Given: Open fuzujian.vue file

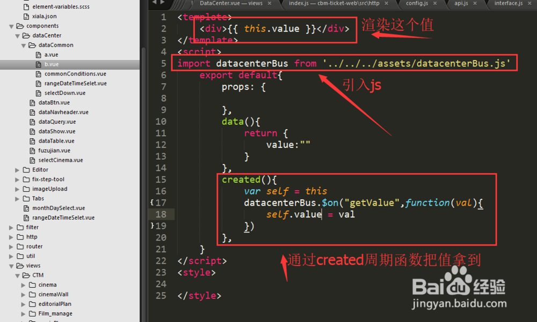Looking at the screenshot, I should tap(54, 151).
